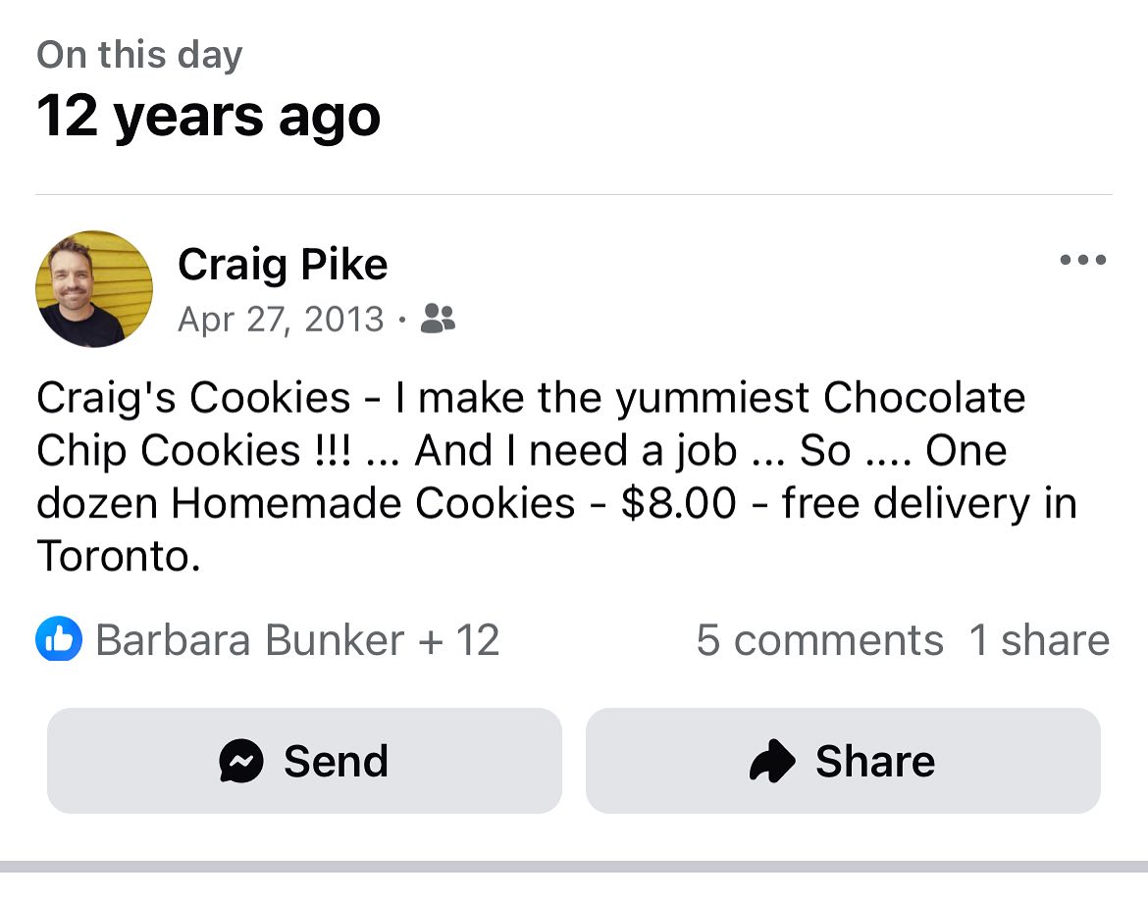Click the "On this day" label
Viewport: 1148px width, 899px height.
coord(139,55)
